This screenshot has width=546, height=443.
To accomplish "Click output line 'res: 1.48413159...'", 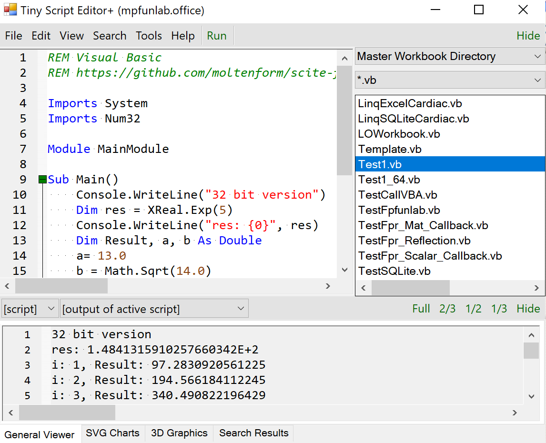I will coord(155,349).
